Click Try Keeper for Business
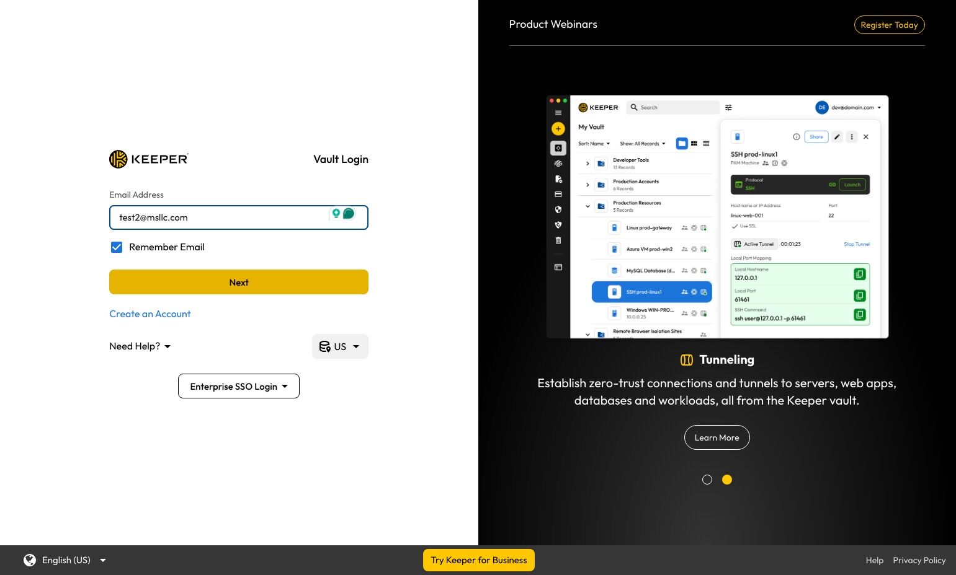Screen dimensions: 956x575 click(x=479, y=560)
